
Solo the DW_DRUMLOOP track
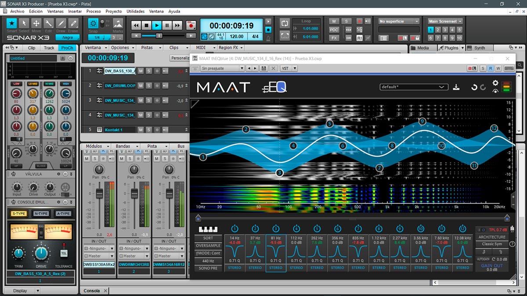[149, 86]
